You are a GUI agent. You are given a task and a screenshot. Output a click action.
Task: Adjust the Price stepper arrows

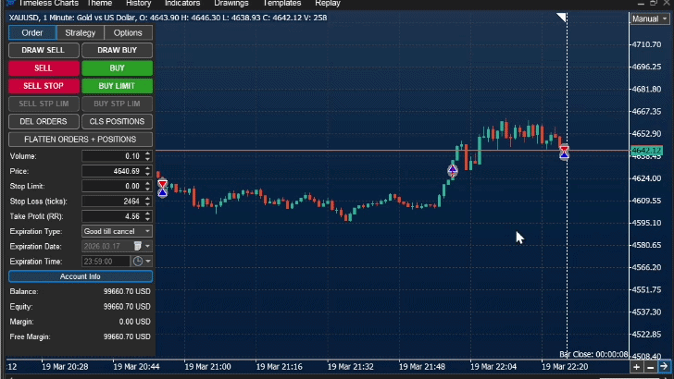[x=148, y=171]
